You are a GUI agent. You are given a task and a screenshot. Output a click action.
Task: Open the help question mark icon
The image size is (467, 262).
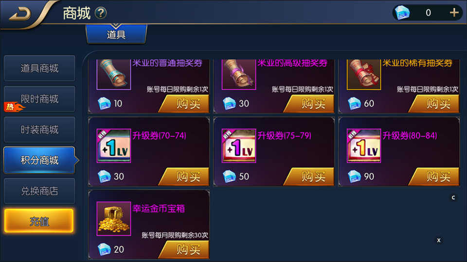coord(101,13)
